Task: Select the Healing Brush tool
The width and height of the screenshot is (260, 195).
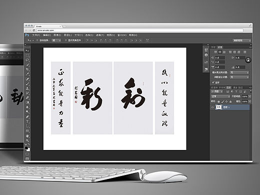Action: (27, 79)
